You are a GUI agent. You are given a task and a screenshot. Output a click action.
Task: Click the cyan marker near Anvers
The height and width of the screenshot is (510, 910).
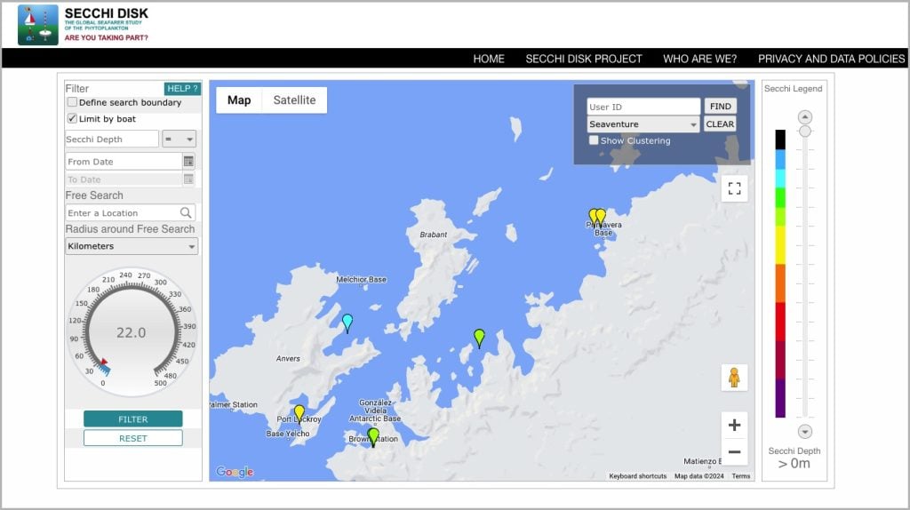tap(347, 322)
